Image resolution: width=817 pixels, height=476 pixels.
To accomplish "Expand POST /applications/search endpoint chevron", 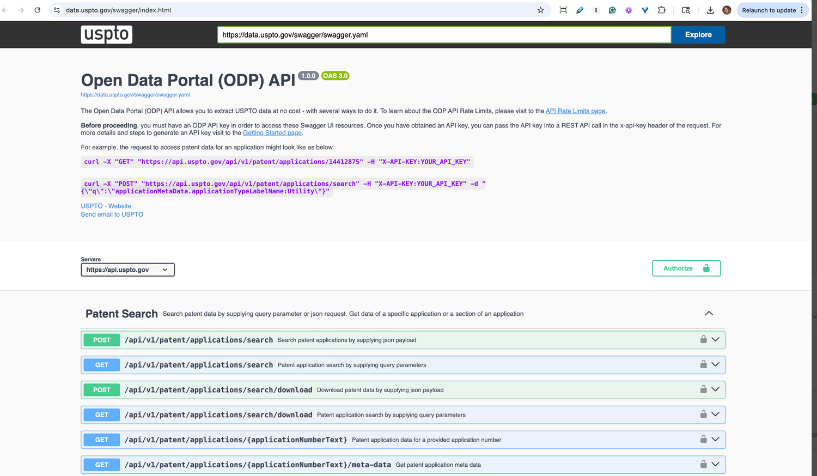I will point(715,339).
